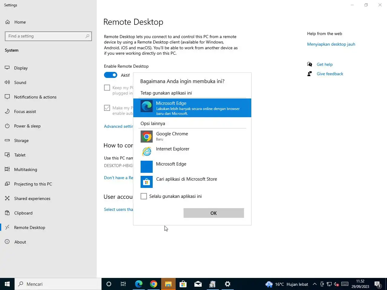Viewport: 387px width, 290px height.
Task: Open Focus assist moon icon
Action: tap(7, 111)
